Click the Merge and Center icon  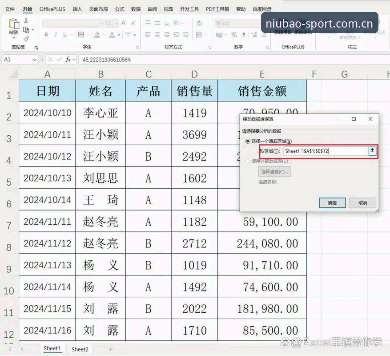(x=199, y=35)
